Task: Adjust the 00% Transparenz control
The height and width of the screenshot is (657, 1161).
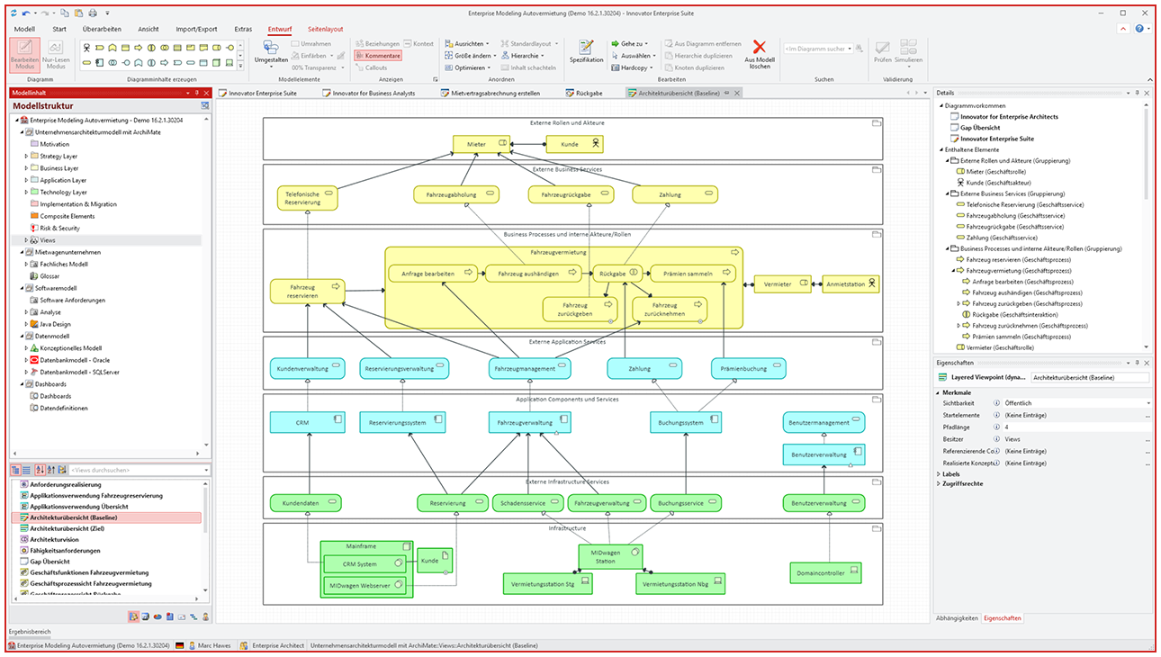Action: tap(315, 68)
